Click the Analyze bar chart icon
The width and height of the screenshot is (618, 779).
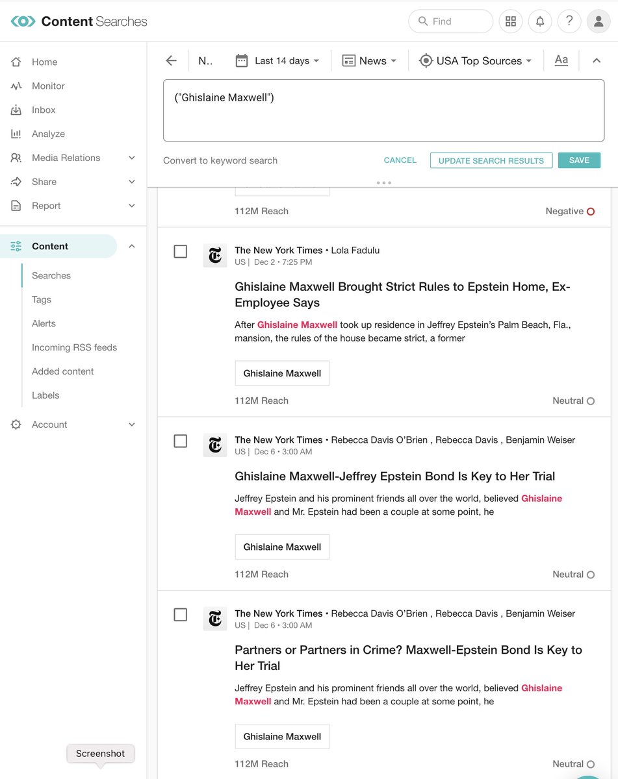coord(16,134)
